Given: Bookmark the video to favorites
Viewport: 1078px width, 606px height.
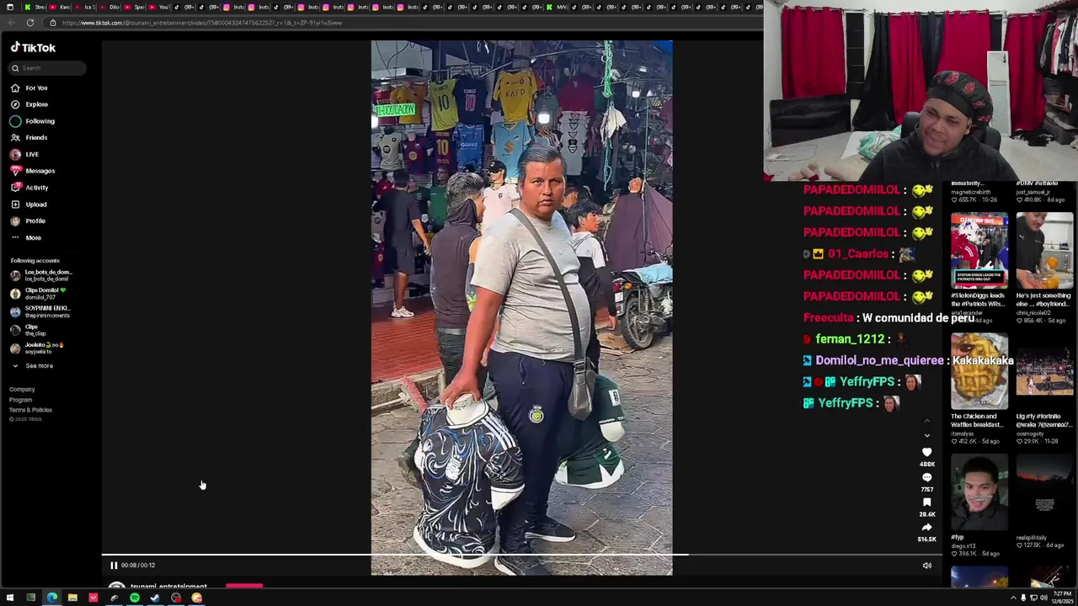Looking at the screenshot, I should click(x=927, y=502).
